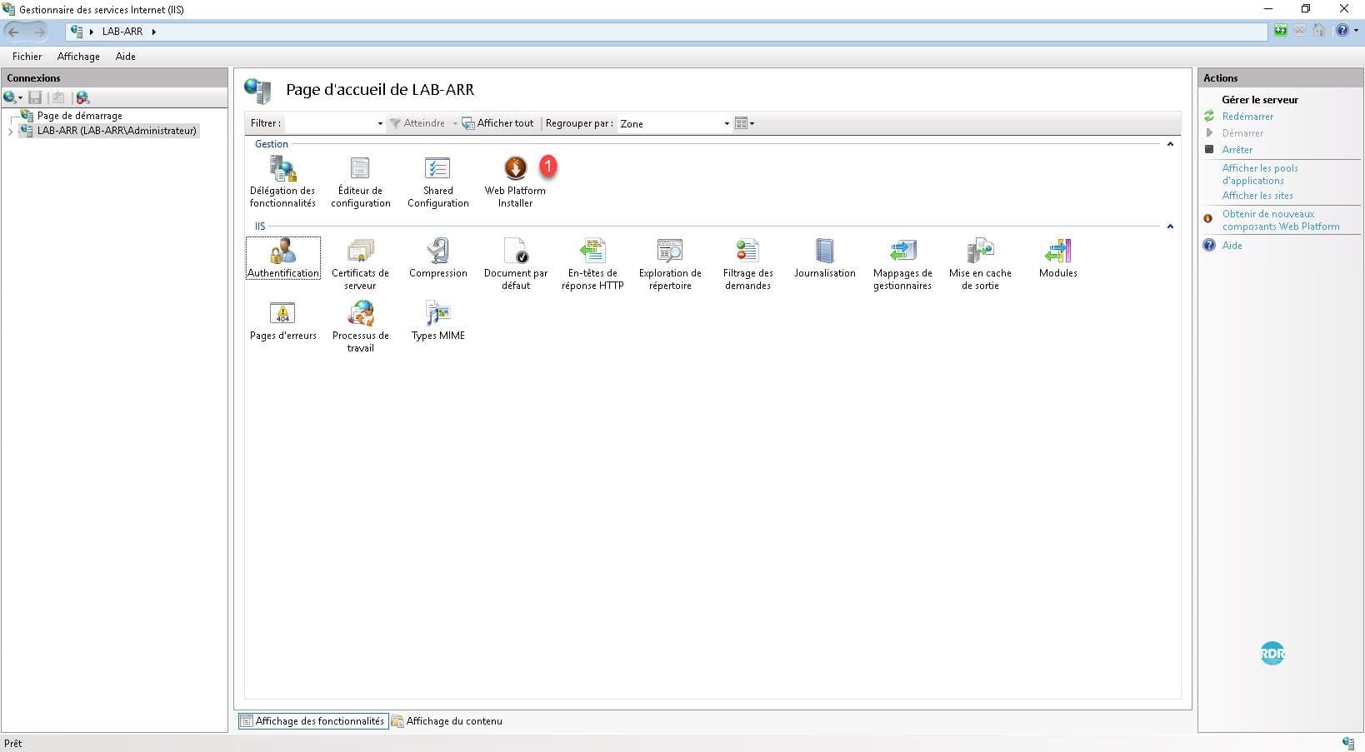Open Web Platform Installer feature
This screenshot has height=752, width=1365.
click(515, 182)
